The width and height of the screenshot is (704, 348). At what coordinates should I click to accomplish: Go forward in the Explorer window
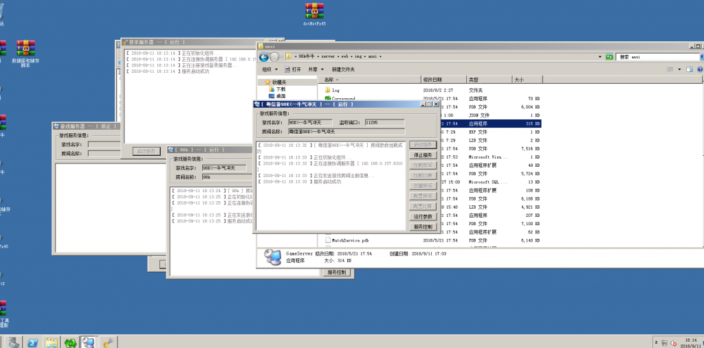tap(274, 57)
